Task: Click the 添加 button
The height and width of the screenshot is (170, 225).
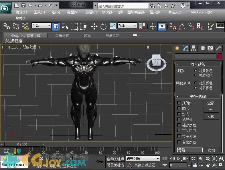Action: pyautogui.click(x=211, y=150)
